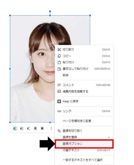This screenshot has width=134, height=165.
Task: Select the break text layout icon
Action: pyautogui.click(x=29, y=128)
